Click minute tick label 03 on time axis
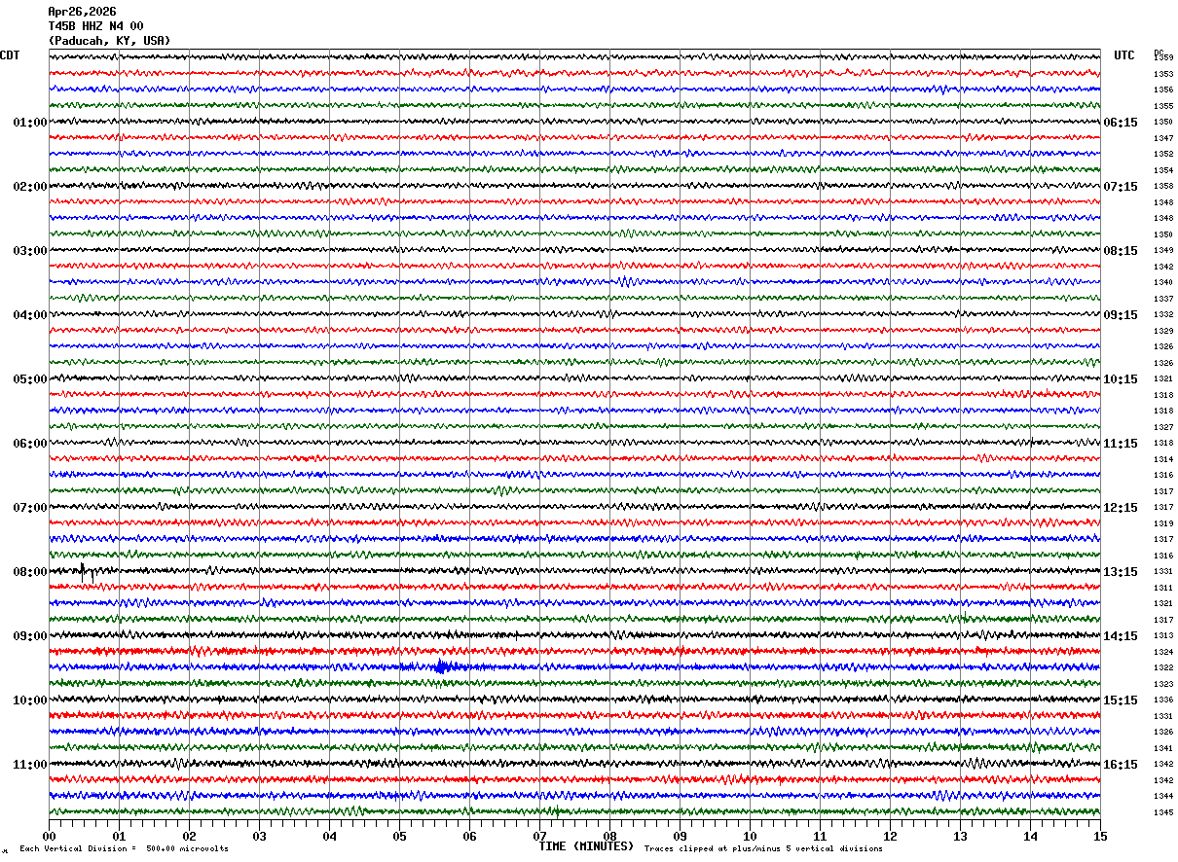Image resolution: width=1178 pixels, height=862 pixels. tap(259, 836)
